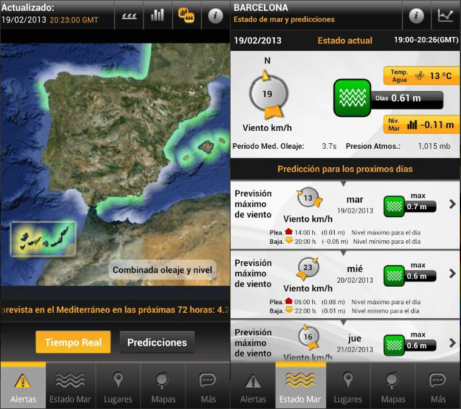Open Lugares tab in left screen
This screenshot has height=409, width=461.
point(118,385)
